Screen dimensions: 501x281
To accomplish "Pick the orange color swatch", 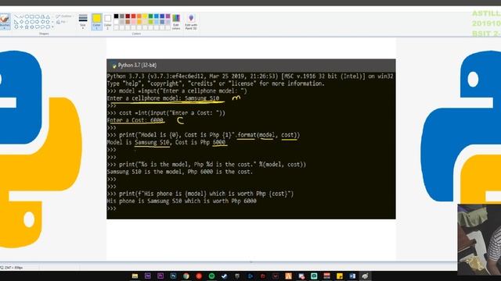I will pos(139,16).
